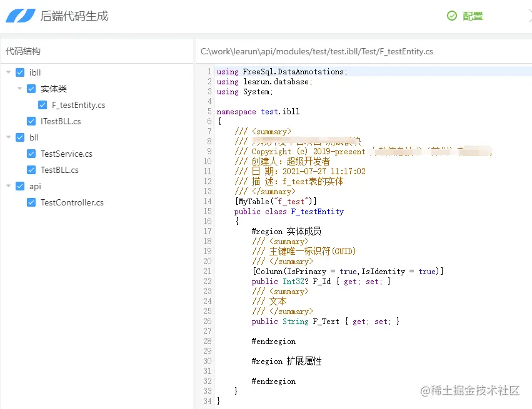Click '#region 实体成员' line

point(286,232)
